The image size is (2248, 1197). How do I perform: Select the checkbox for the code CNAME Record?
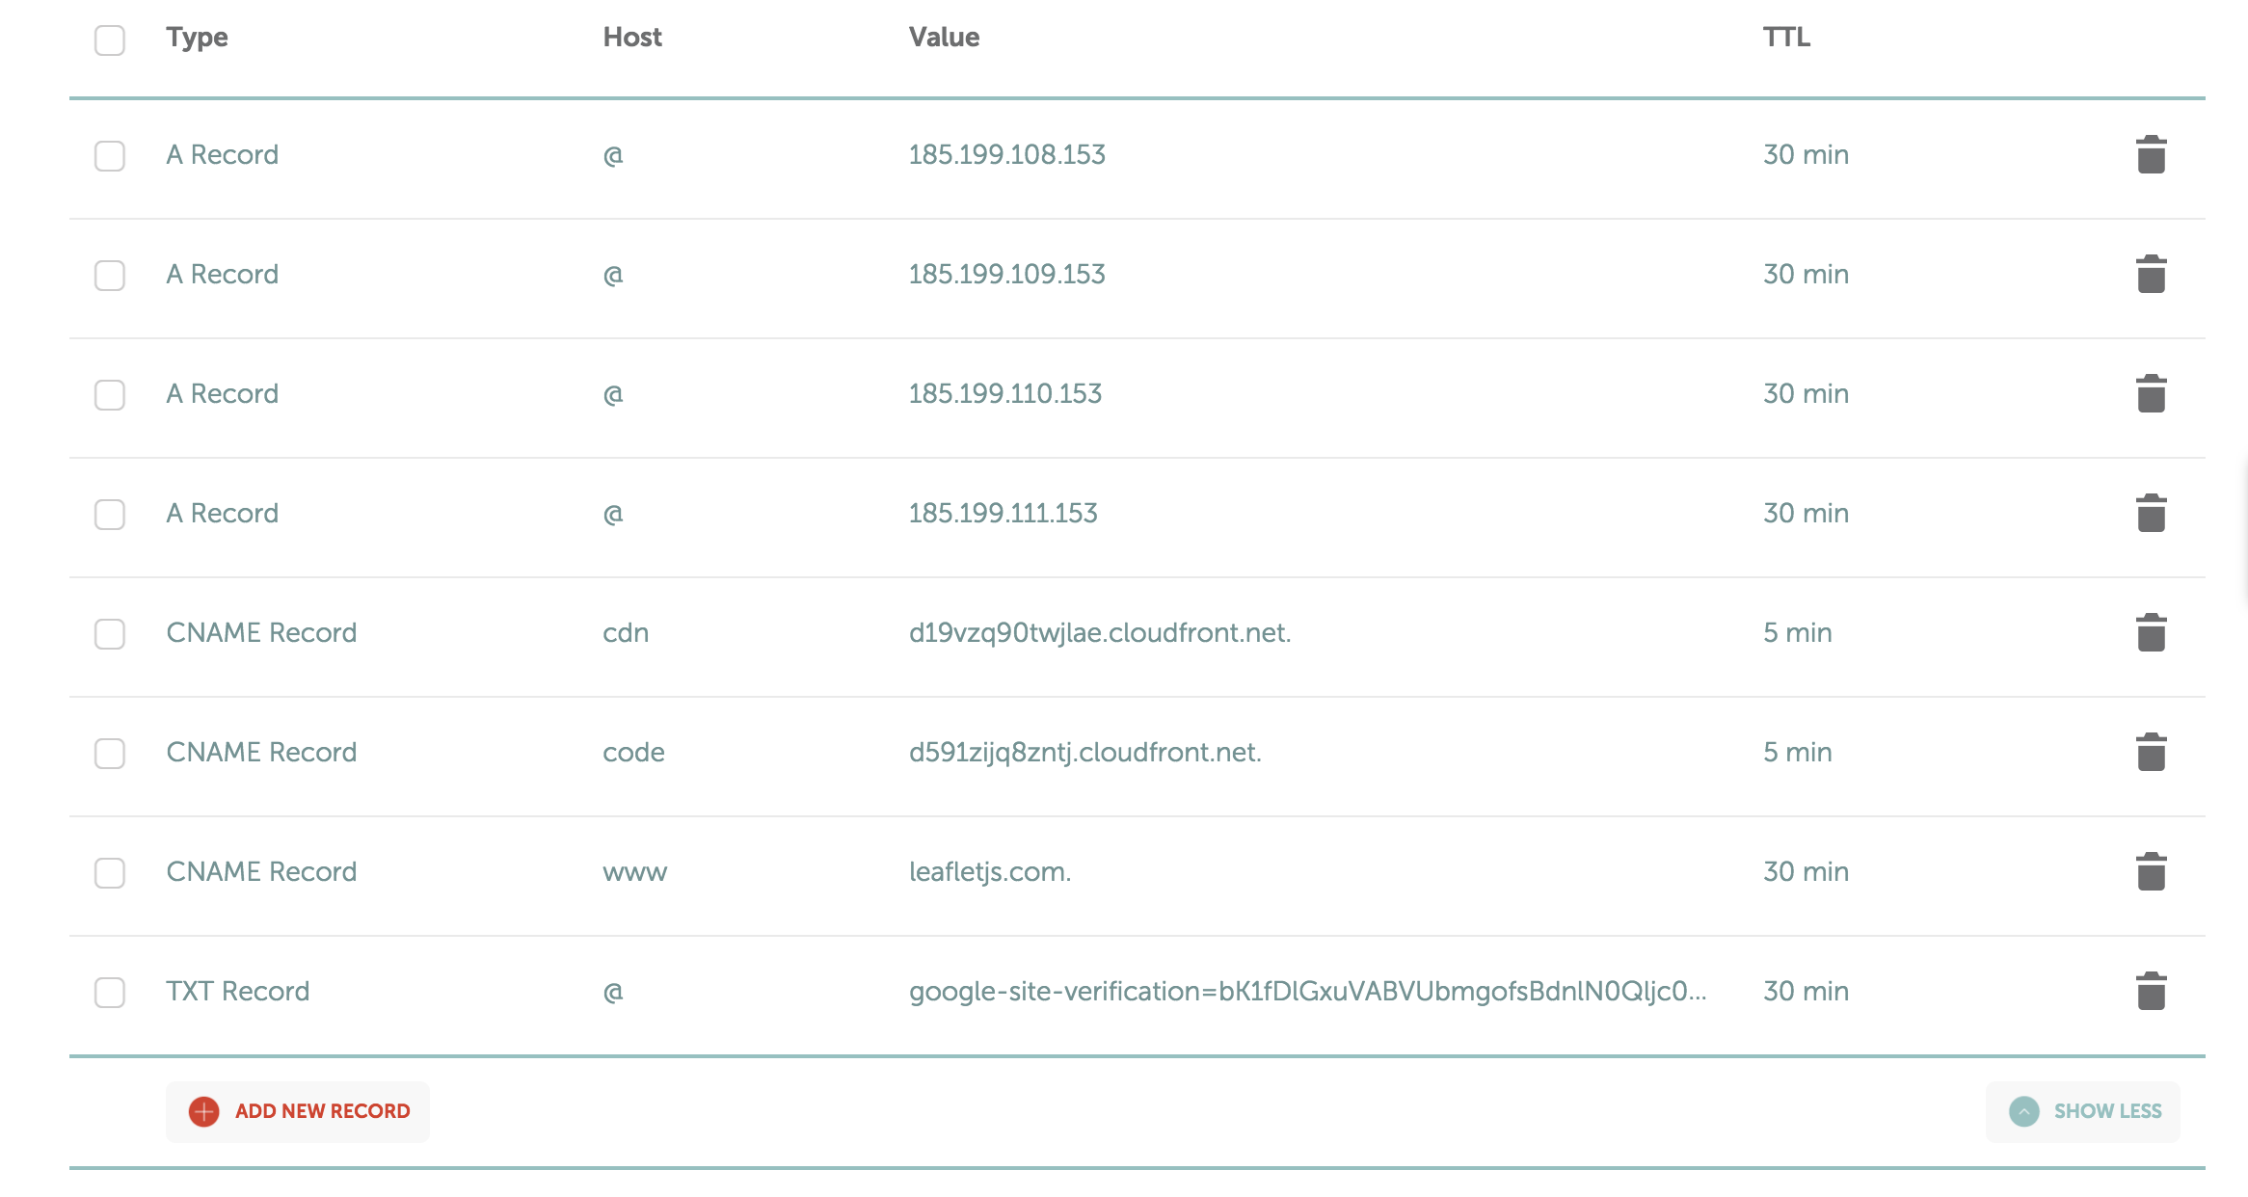click(109, 756)
